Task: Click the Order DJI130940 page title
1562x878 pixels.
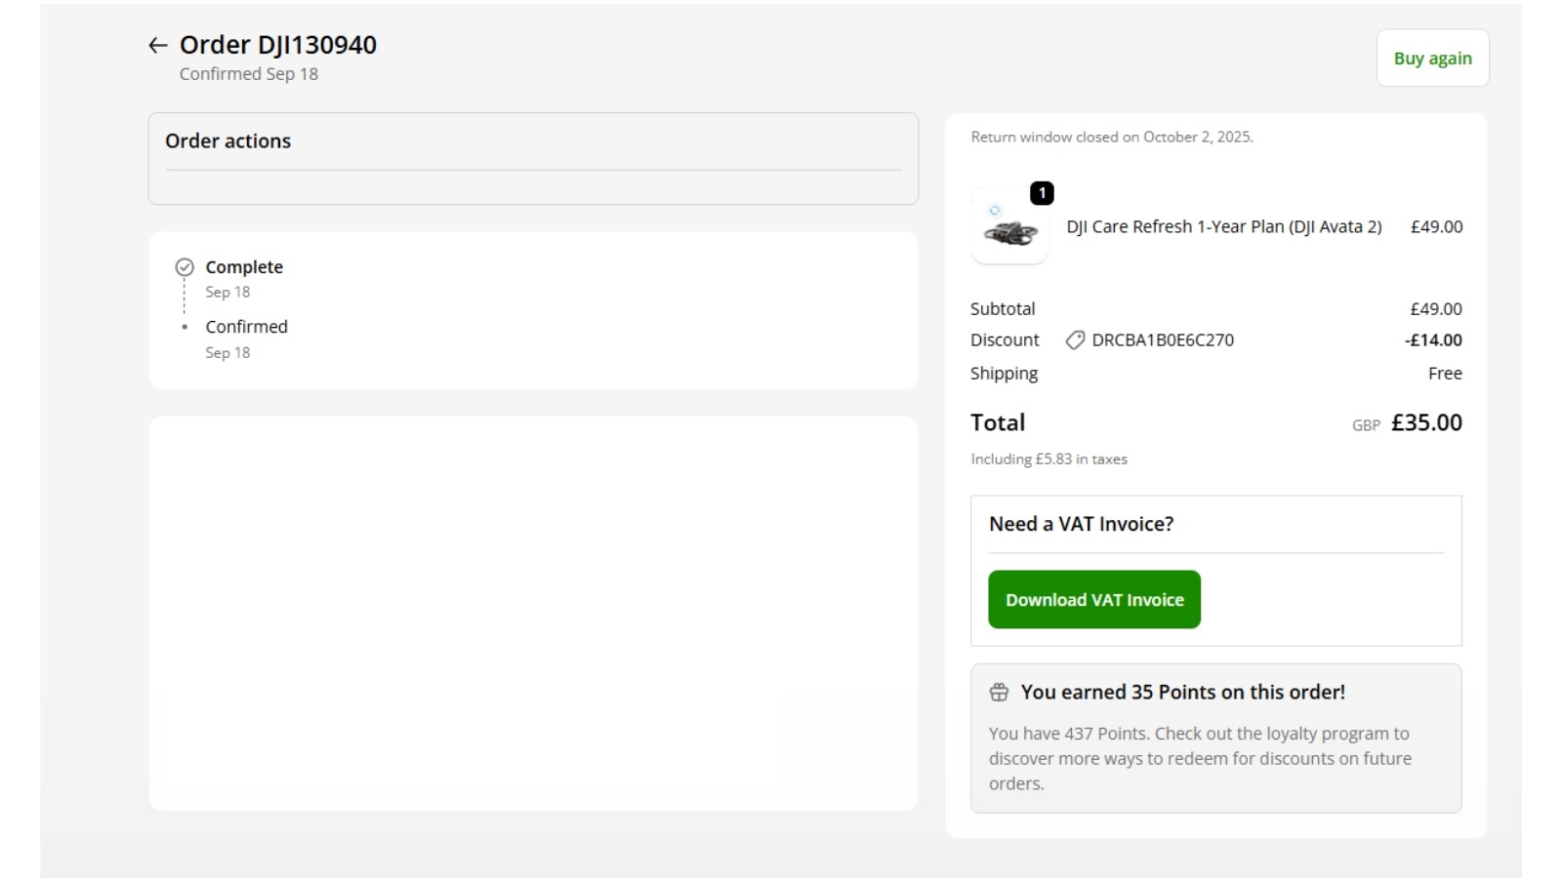Action: pyautogui.click(x=278, y=45)
